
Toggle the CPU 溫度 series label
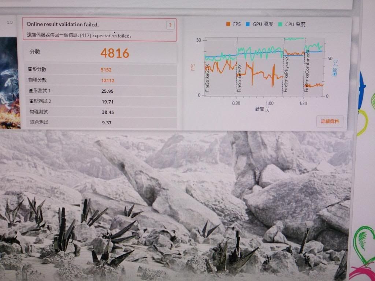pos(296,24)
